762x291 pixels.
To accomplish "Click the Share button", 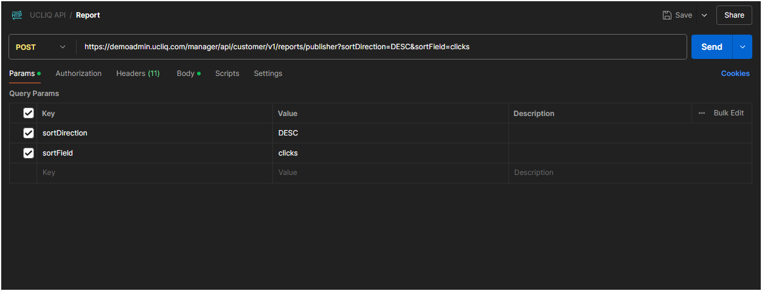I will click(x=734, y=15).
